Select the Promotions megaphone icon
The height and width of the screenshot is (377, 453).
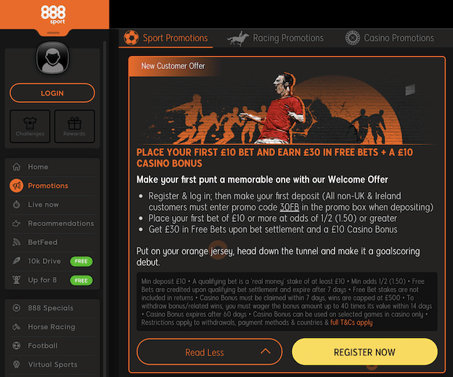(17, 186)
